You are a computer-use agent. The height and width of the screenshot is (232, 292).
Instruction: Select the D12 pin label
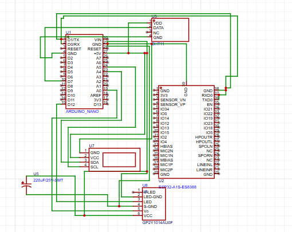71,105
